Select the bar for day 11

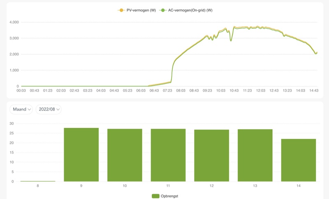point(168,155)
